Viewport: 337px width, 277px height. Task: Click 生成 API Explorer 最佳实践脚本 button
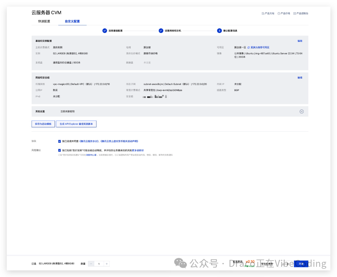click(x=76, y=124)
